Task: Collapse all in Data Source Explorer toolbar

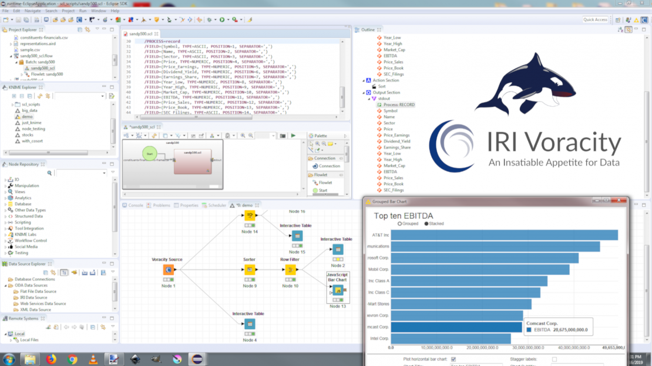Action: (46, 273)
